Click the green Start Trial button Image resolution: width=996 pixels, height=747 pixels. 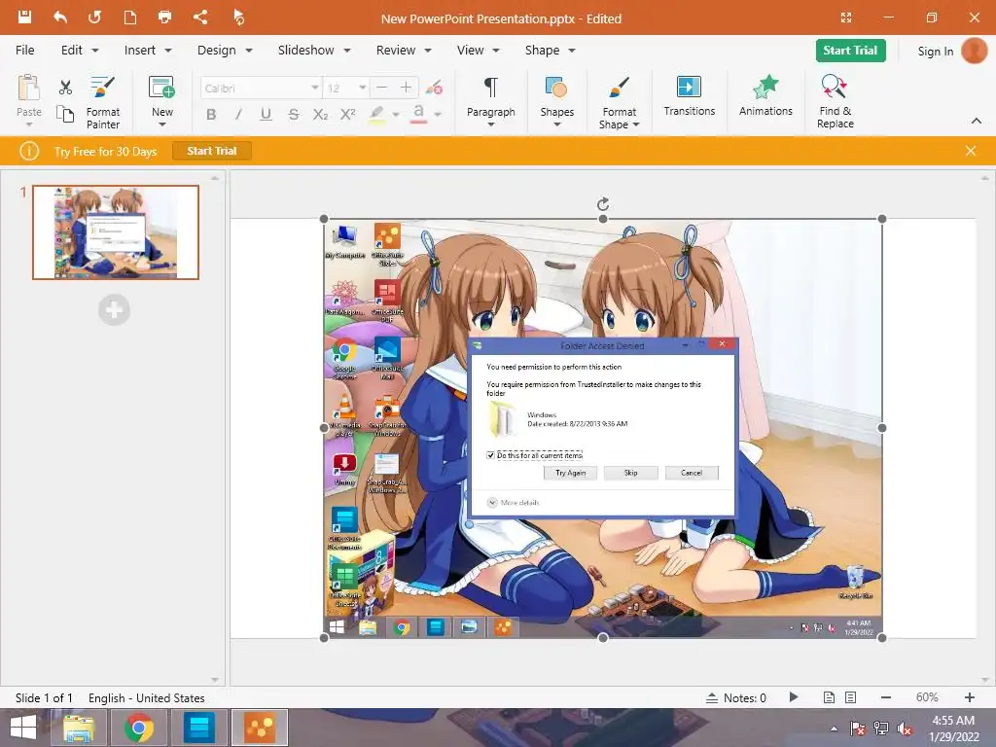coord(850,51)
